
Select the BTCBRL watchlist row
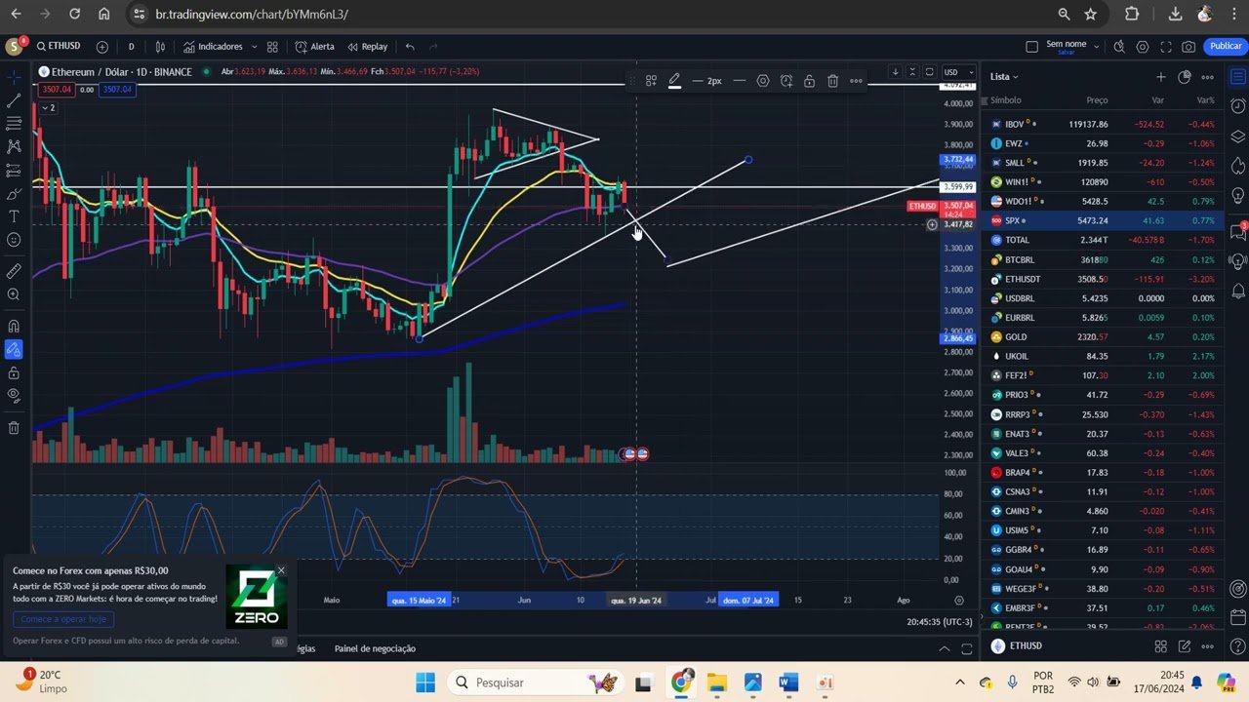1104,259
